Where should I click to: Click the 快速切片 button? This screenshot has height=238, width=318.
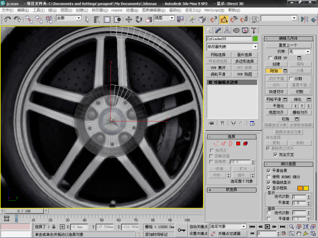point(277,92)
